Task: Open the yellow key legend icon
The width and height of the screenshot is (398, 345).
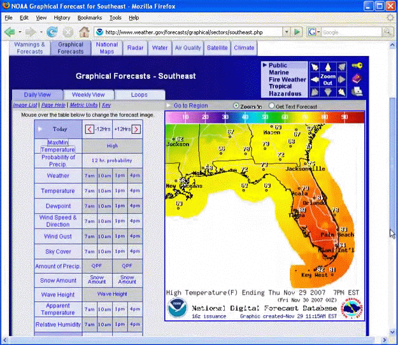Action: pos(357,66)
